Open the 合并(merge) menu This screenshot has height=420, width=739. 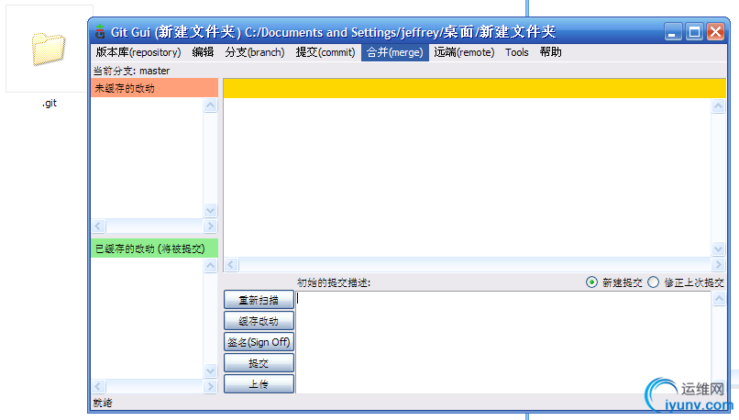click(395, 52)
